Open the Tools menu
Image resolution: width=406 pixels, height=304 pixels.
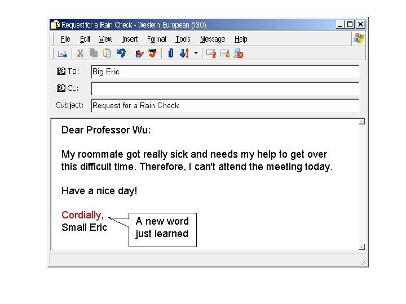tap(183, 39)
